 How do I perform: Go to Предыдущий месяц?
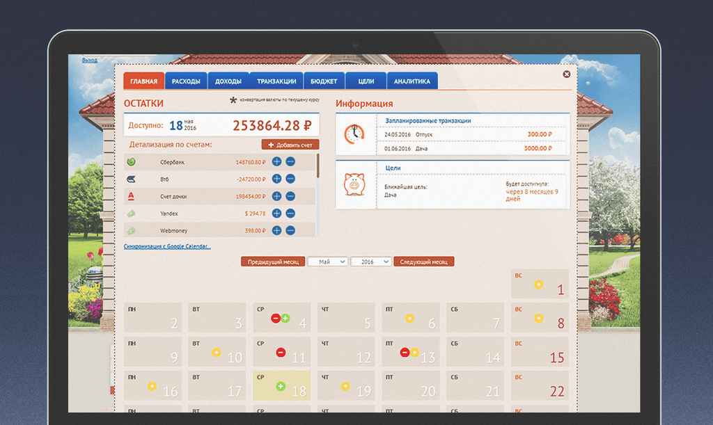click(x=273, y=262)
